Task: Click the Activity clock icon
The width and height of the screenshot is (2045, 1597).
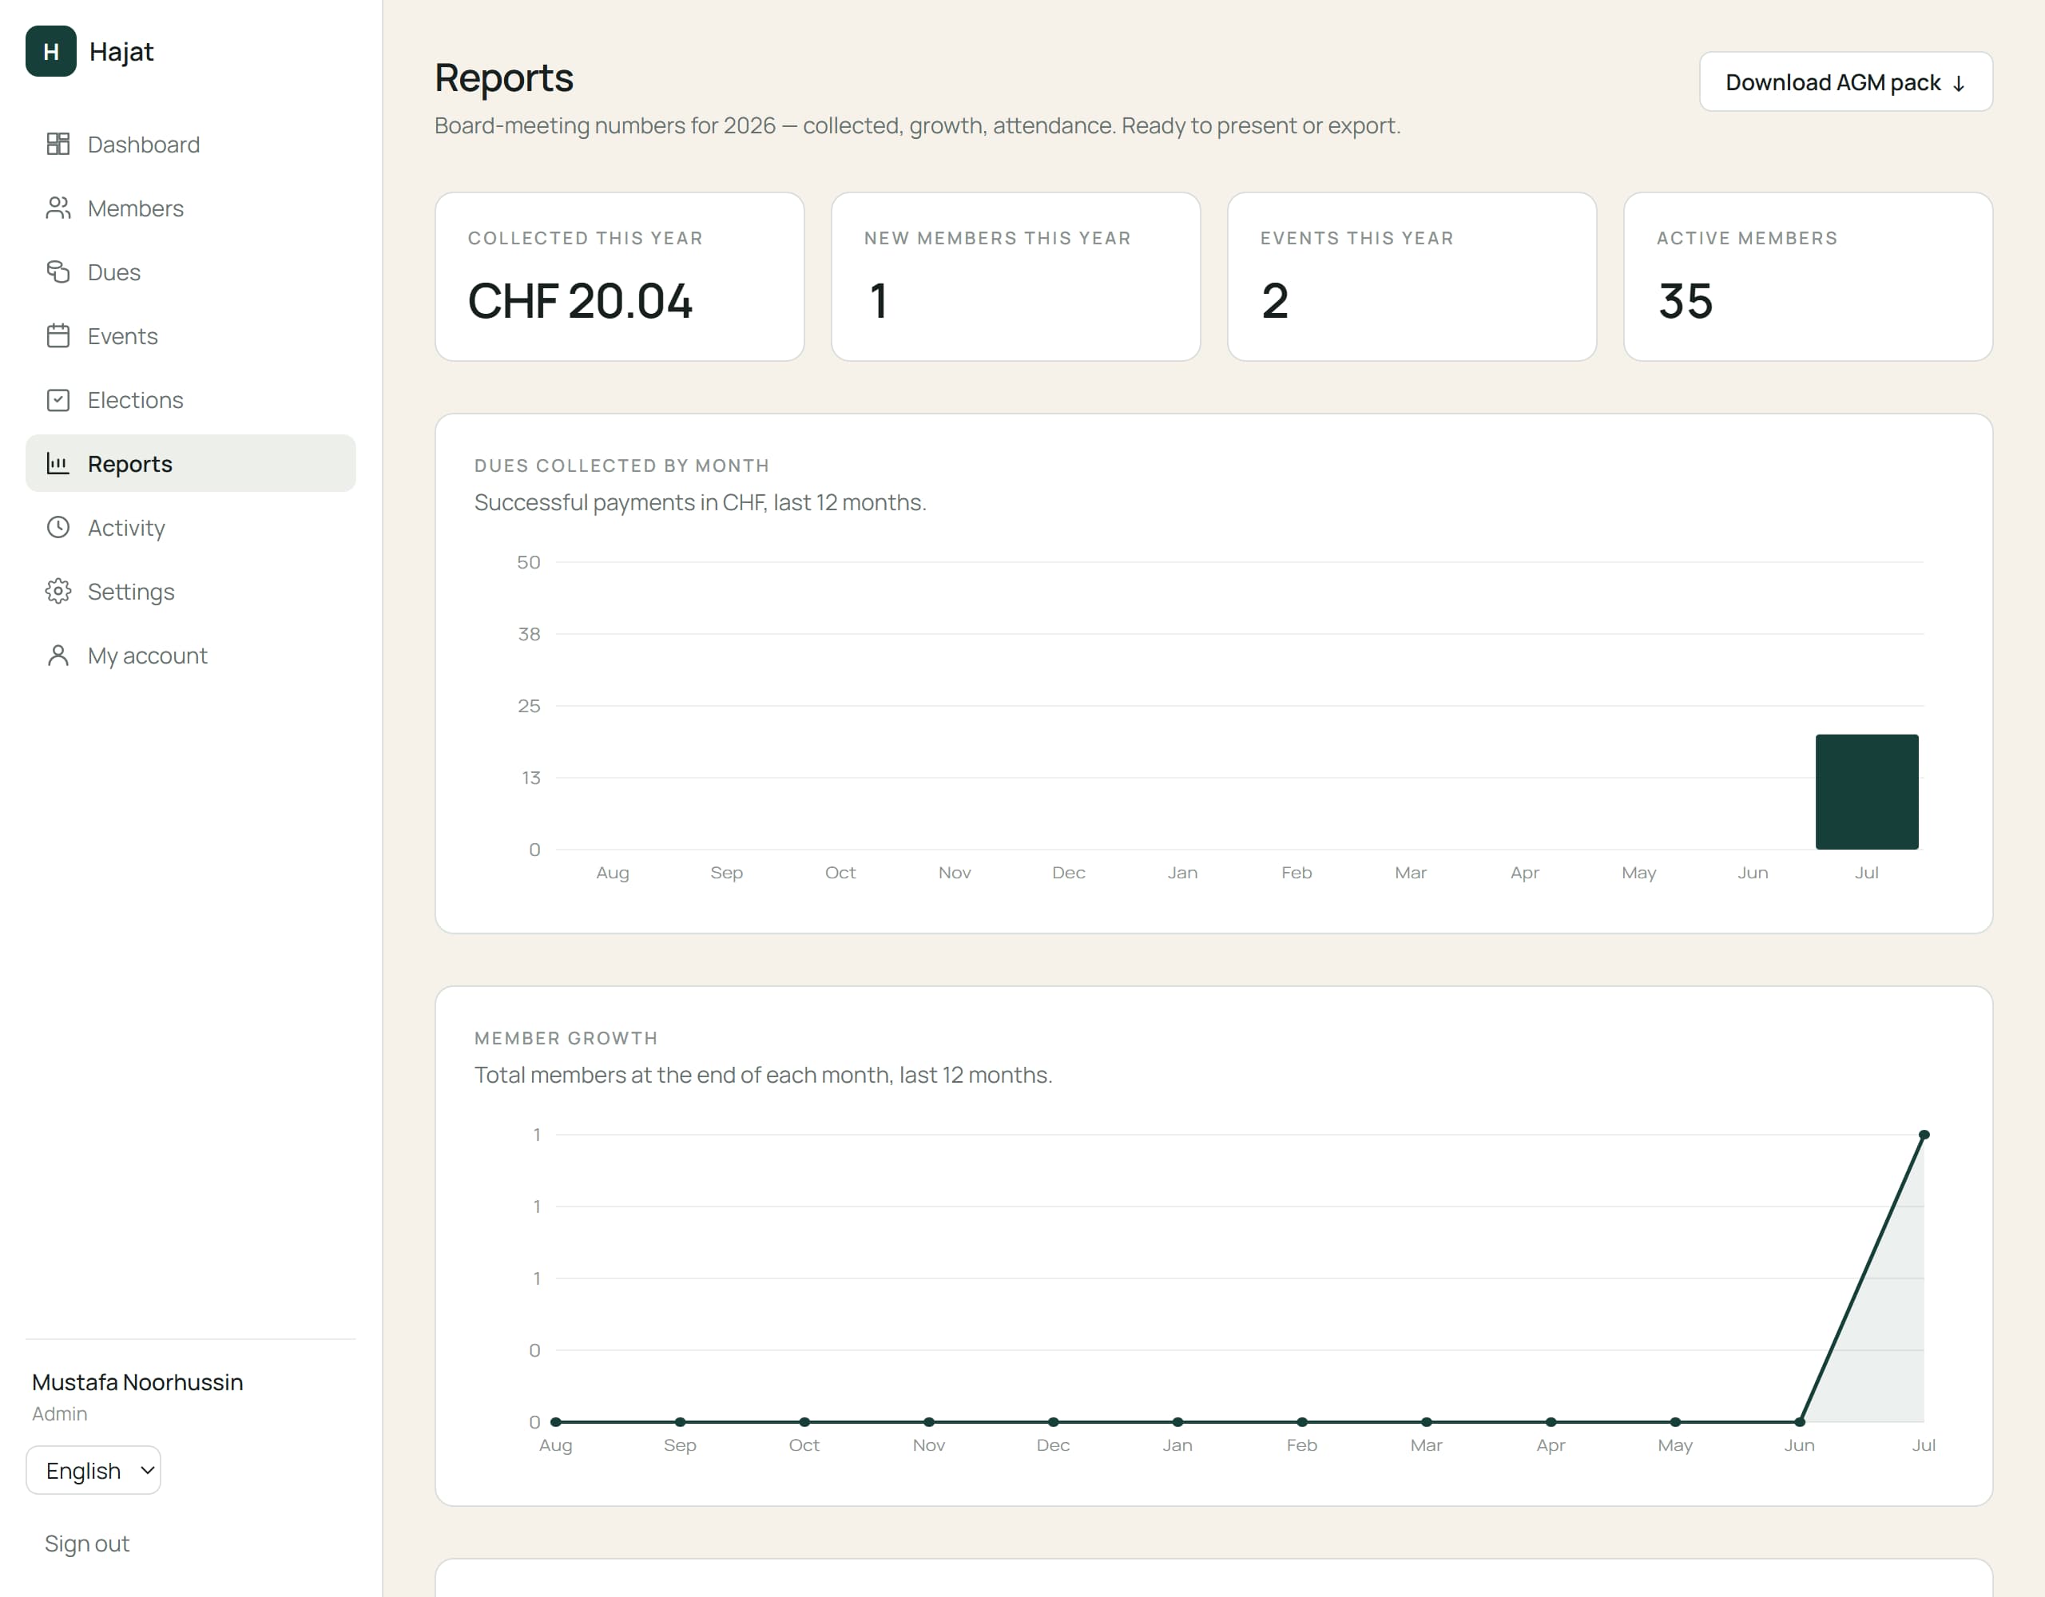Action: click(58, 527)
